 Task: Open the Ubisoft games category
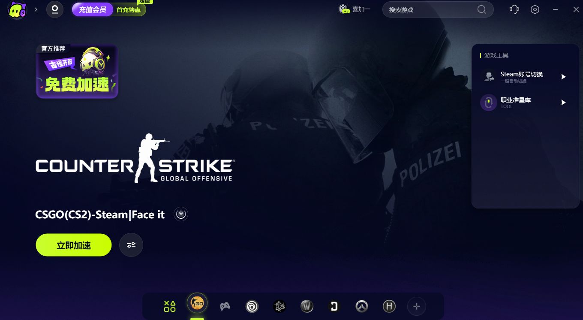click(x=252, y=306)
